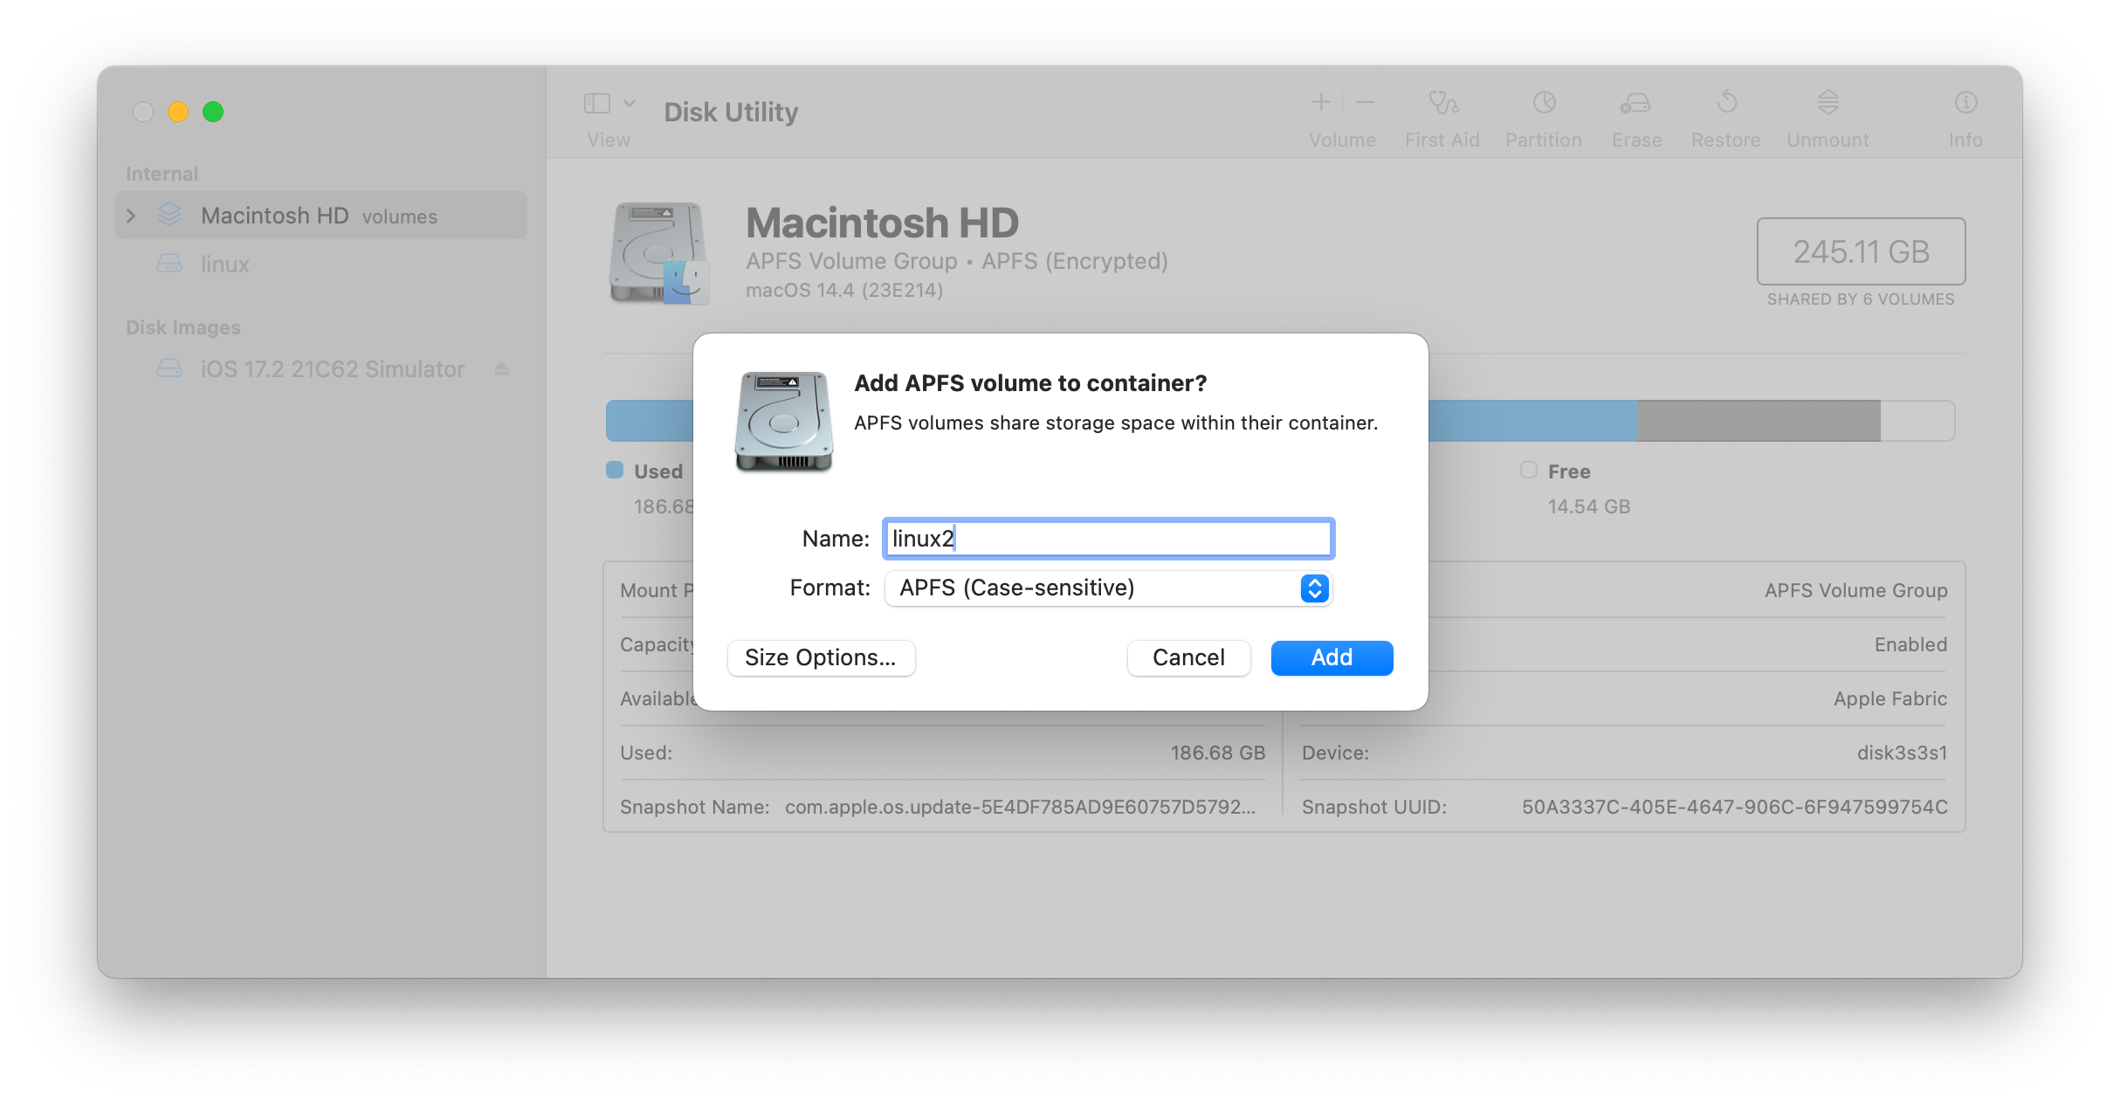Click the minus Delete Volume icon
Viewport: 2120px width, 1107px height.
point(1366,102)
